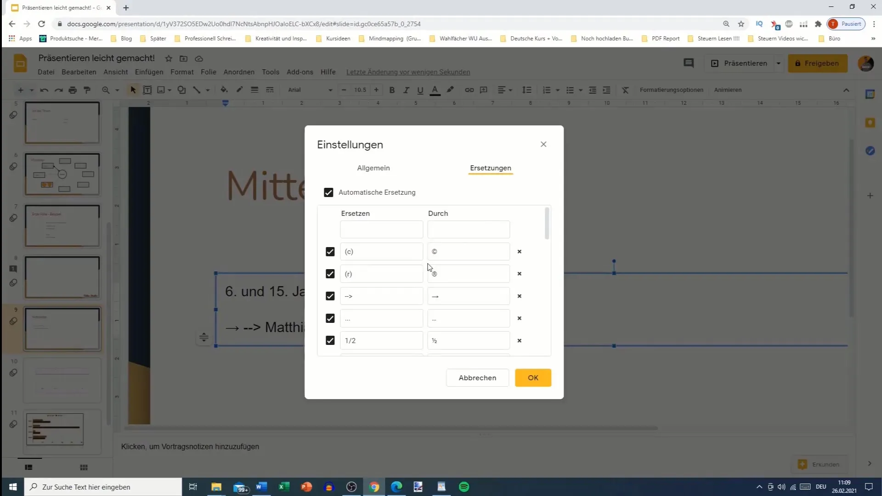Open the new slide layout dropdown
Image resolution: width=882 pixels, height=496 pixels.
tap(31, 90)
